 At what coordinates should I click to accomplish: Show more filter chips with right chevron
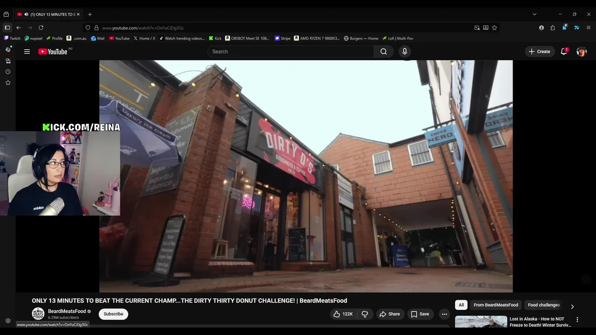(x=572, y=307)
